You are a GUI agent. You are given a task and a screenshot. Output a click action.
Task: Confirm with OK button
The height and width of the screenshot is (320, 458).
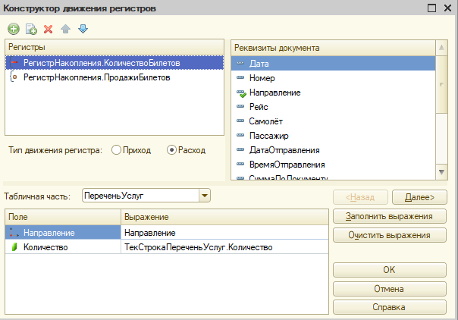tap(390, 270)
